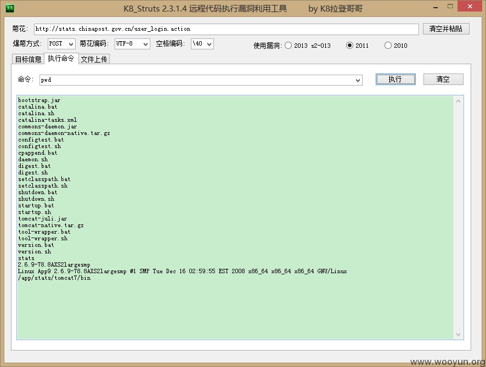Click the K8 application icon in title bar
Viewport: 486px width, 367px height.
(x=10, y=8)
